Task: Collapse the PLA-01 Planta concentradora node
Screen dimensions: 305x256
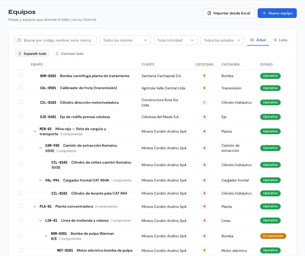Action: click(35, 207)
